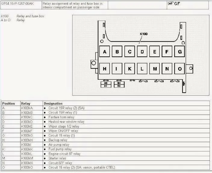Select the Circuit 87F relay row
This screenshot has height=173, width=212.
[106, 163]
